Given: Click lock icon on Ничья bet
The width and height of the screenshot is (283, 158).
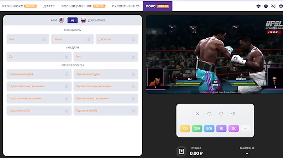Looking at the screenshot, I should (x=89, y=39).
